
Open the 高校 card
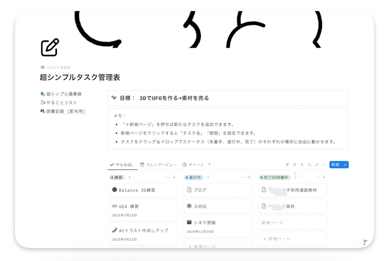coord(293,206)
